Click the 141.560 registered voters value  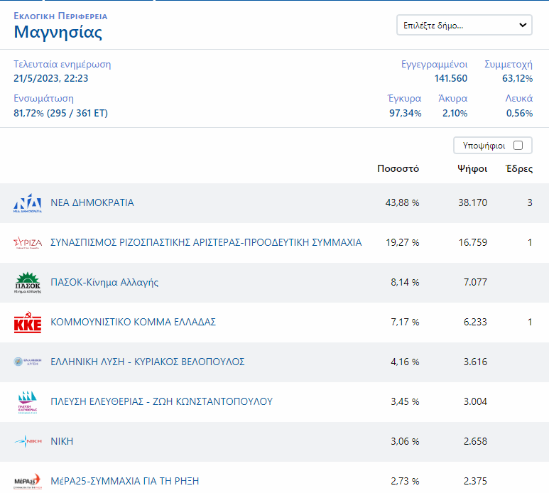tap(451, 78)
